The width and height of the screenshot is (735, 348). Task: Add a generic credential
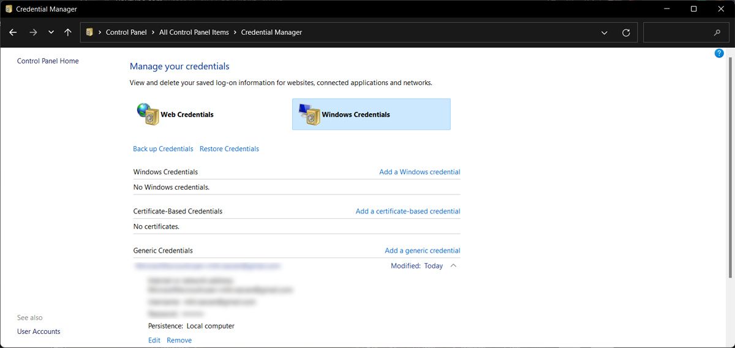423,250
